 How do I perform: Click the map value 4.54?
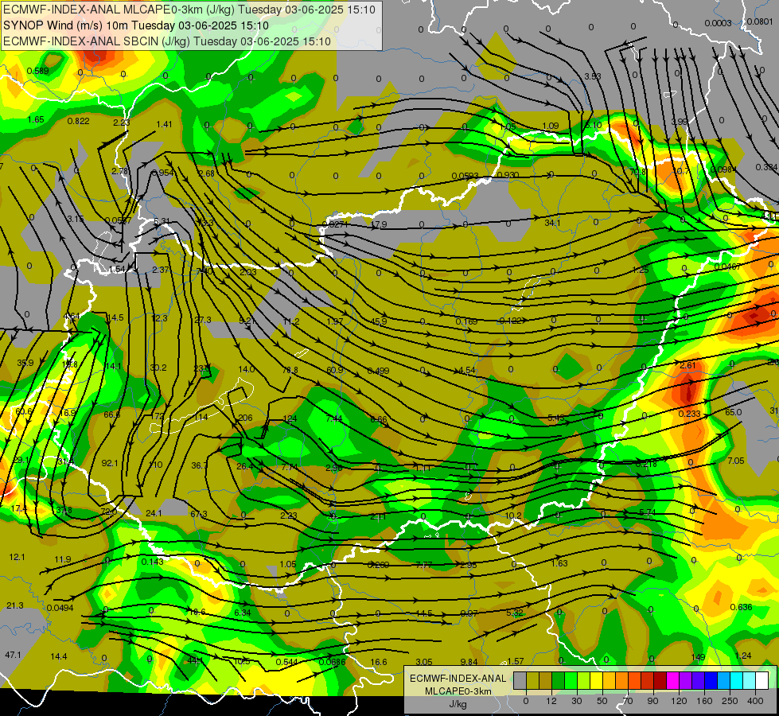click(x=467, y=370)
